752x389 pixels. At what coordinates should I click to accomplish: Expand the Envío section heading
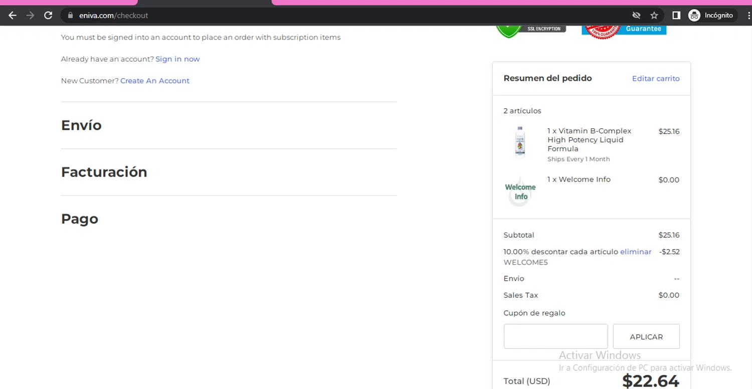[x=81, y=125]
